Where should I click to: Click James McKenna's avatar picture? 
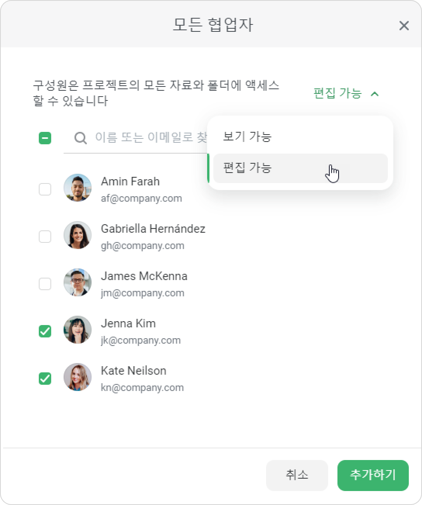click(78, 282)
